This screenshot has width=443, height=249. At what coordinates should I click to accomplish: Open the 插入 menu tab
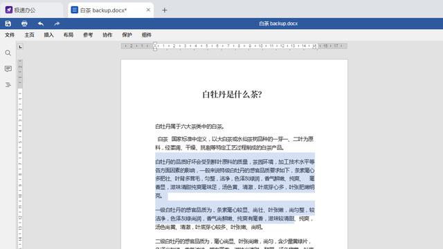pos(48,35)
